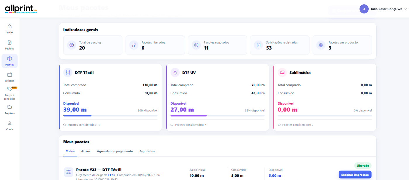Image resolution: width=409 pixels, height=180 pixels.
Task: Click layers icon beside Pacotes considerados: 0
Action: (279, 125)
